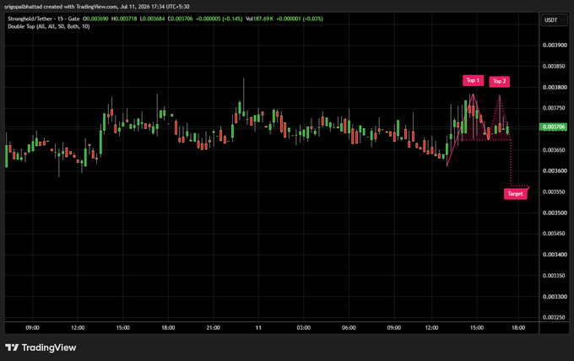Click the 18:00 label at far right
Viewport: 574px width, 361px height.
coord(518,328)
